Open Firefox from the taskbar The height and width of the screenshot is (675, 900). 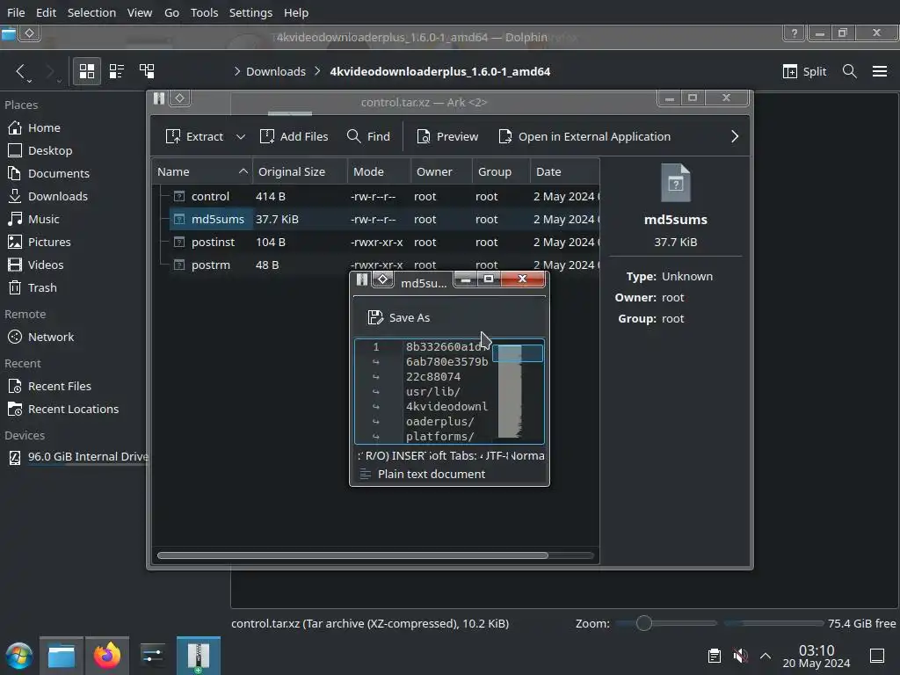[x=106, y=656]
